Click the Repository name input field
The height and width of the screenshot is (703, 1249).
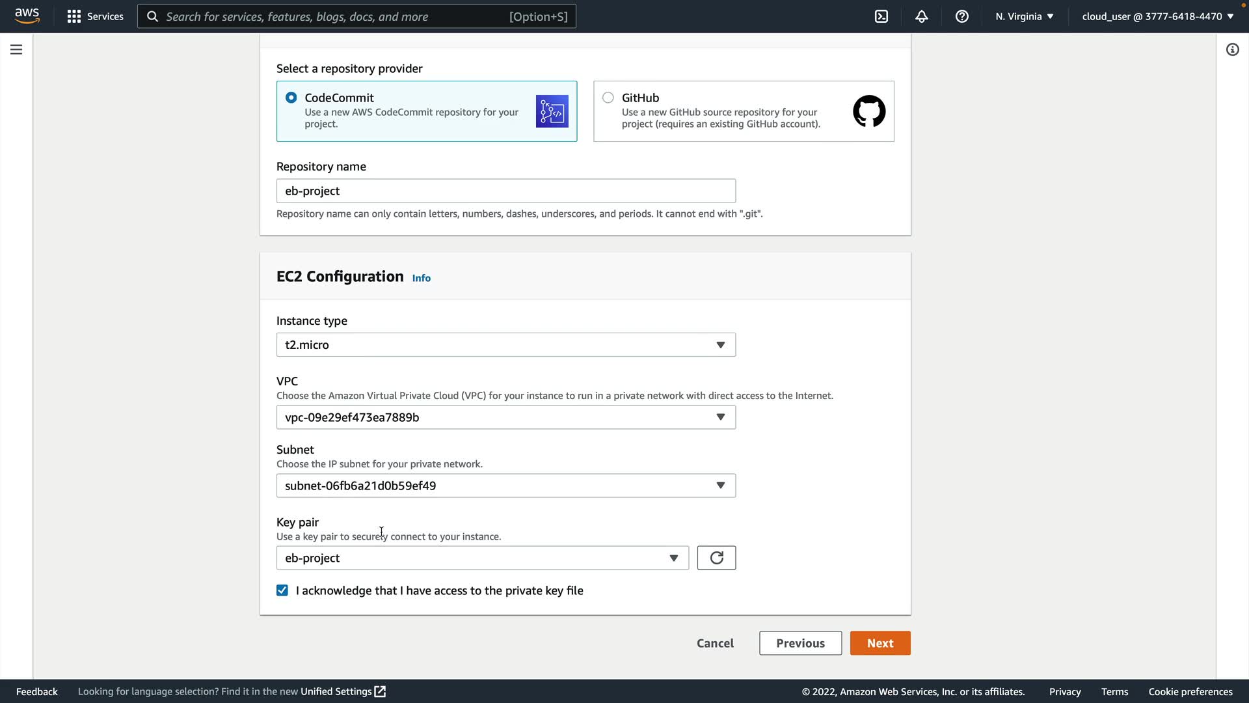pyautogui.click(x=505, y=191)
